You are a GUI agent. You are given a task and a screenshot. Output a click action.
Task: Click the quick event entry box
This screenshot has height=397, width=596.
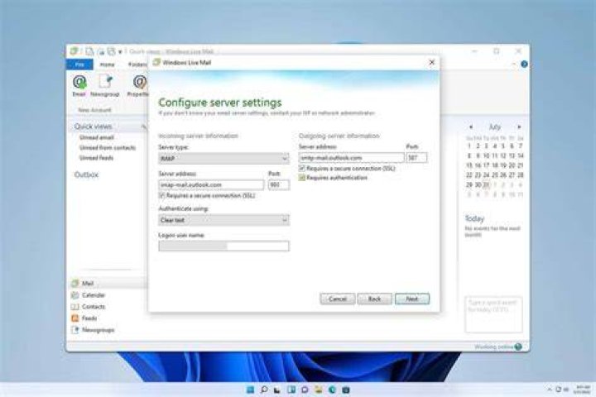pyautogui.click(x=493, y=314)
